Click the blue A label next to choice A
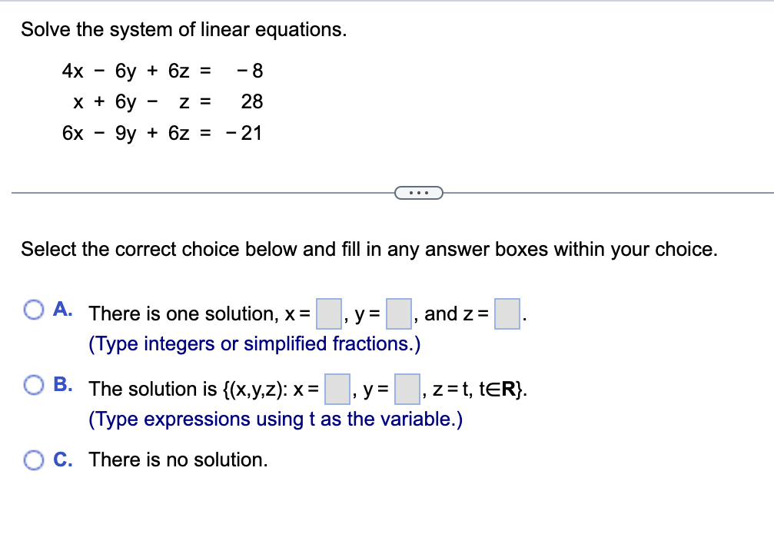774x534 pixels. coord(61,308)
